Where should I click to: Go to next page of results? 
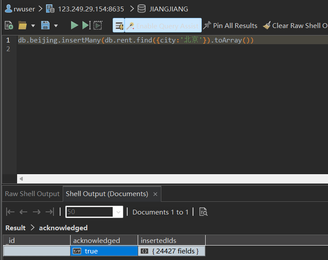click(36, 212)
